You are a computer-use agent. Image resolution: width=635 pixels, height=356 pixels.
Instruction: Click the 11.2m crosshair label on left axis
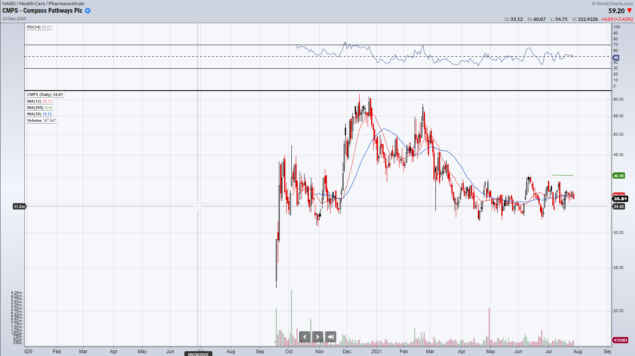(20, 206)
